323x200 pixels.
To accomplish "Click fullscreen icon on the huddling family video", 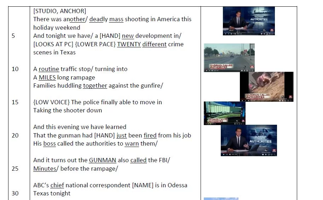I will click(x=292, y=100).
